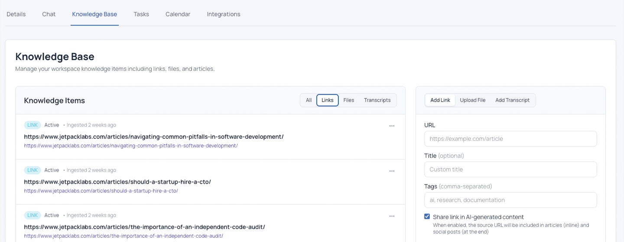Image resolution: width=624 pixels, height=242 pixels.
Task: Switch to the Details tab
Action: (16, 14)
